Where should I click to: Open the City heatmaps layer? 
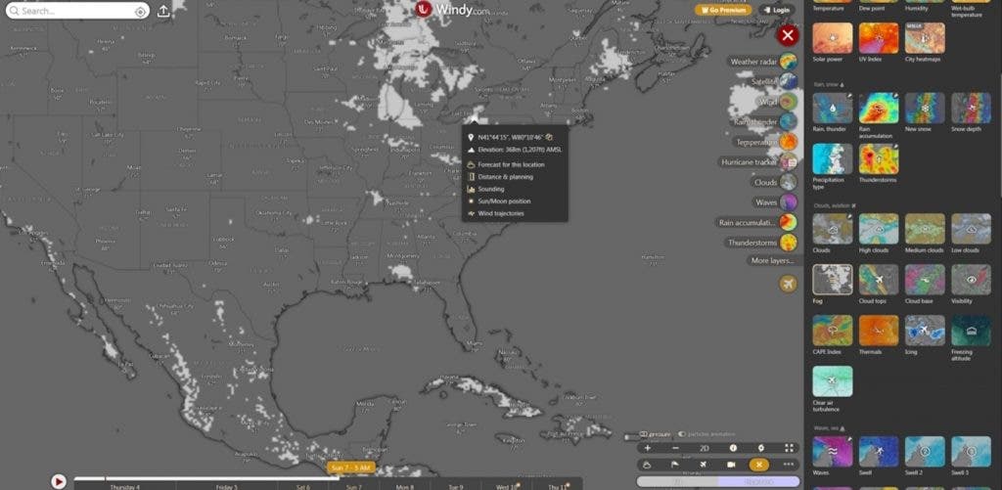pyautogui.click(x=925, y=38)
